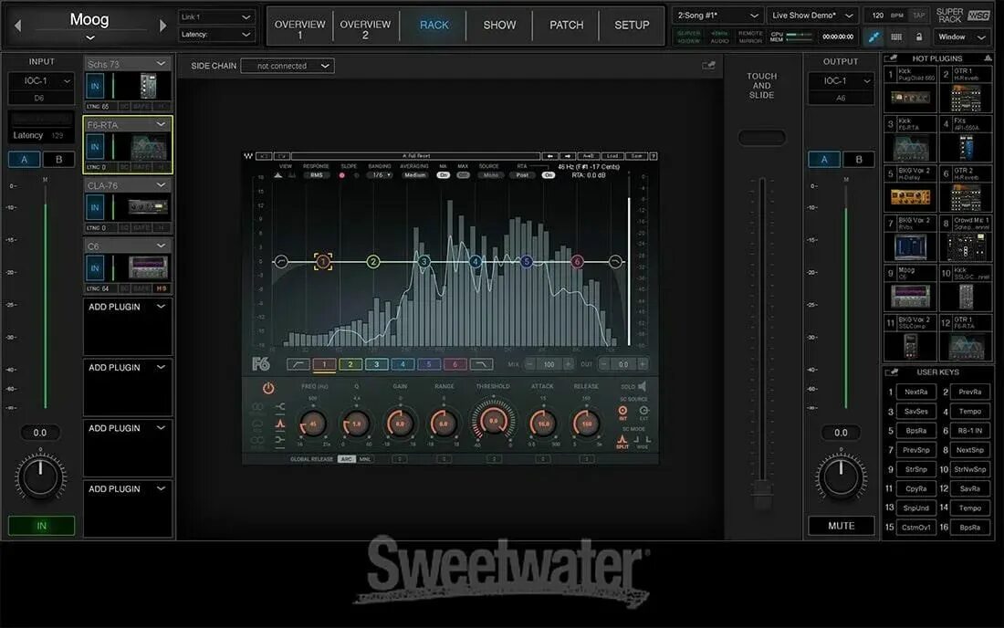The width and height of the screenshot is (1004, 628).
Task: Toggle IN button on CLA-76 plugin
Action: (x=95, y=207)
